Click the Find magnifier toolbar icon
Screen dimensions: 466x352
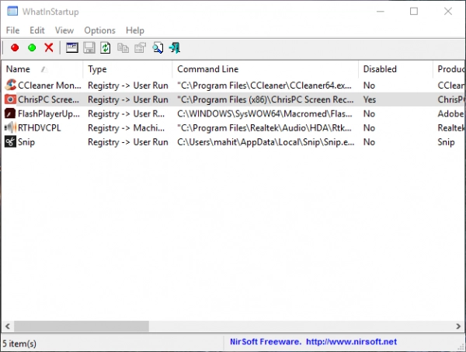pos(158,48)
